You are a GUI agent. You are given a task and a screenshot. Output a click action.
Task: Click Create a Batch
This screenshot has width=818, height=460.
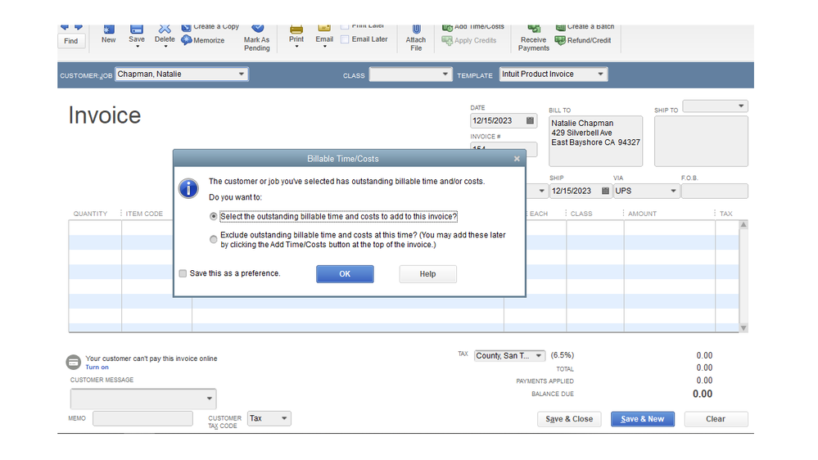(585, 27)
